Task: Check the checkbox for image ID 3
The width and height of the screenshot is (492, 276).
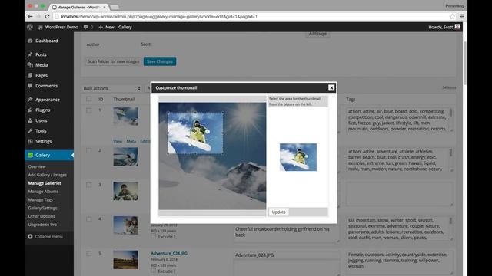Action: 89,185
